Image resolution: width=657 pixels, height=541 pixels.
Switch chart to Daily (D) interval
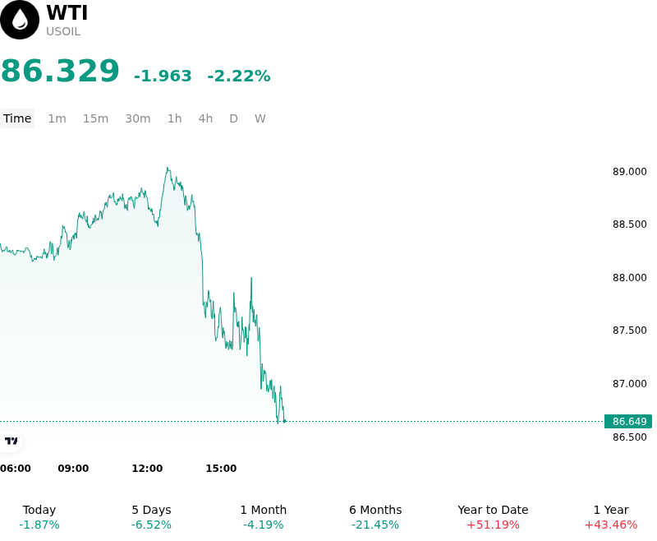pyautogui.click(x=233, y=118)
